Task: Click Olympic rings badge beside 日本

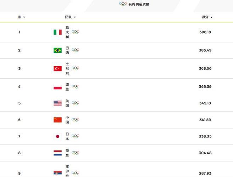Action: coord(75,136)
